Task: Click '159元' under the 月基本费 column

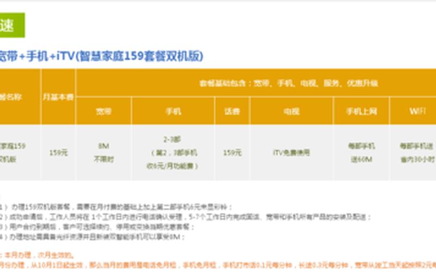Action: pyautogui.click(x=58, y=153)
